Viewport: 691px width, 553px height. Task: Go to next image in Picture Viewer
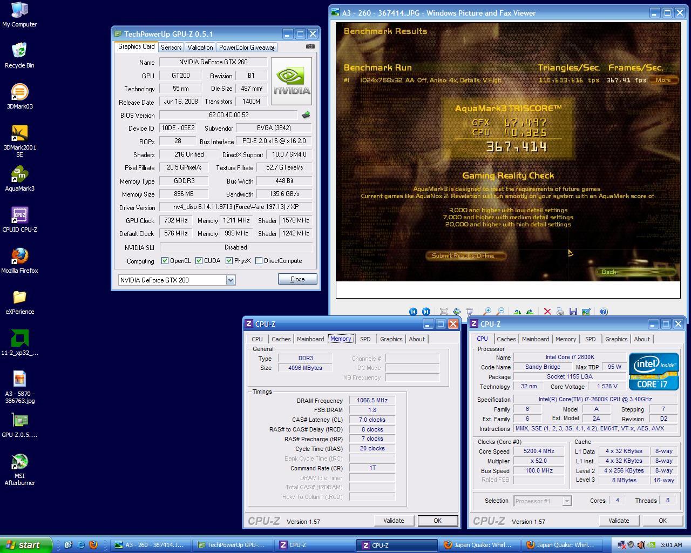coord(426,312)
